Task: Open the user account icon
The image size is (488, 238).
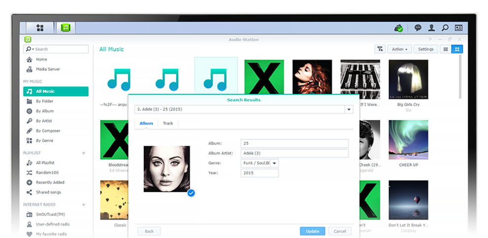Action: (x=431, y=28)
